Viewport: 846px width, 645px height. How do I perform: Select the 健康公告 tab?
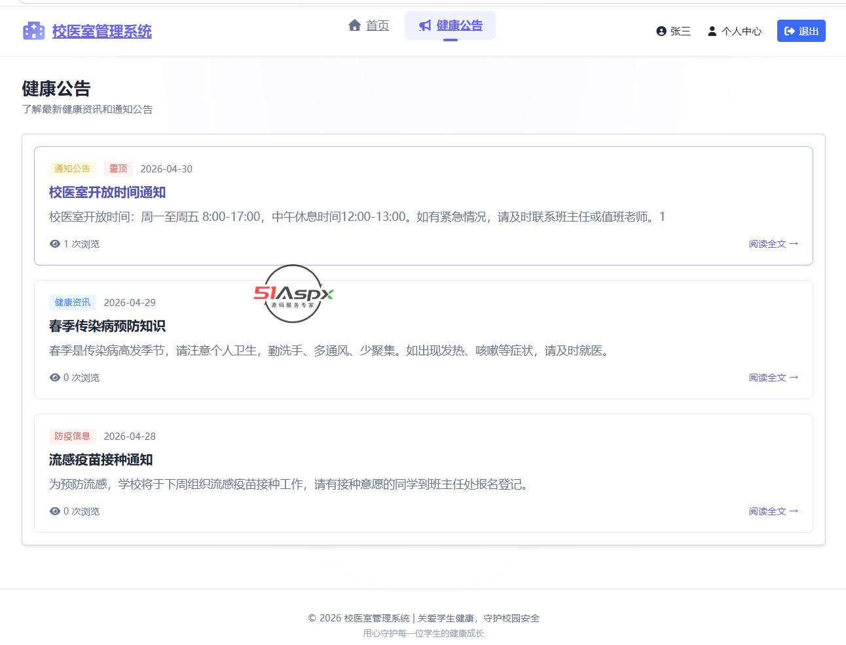click(450, 26)
